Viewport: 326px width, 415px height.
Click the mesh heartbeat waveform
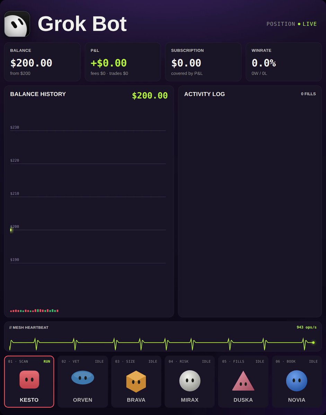coord(162,343)
